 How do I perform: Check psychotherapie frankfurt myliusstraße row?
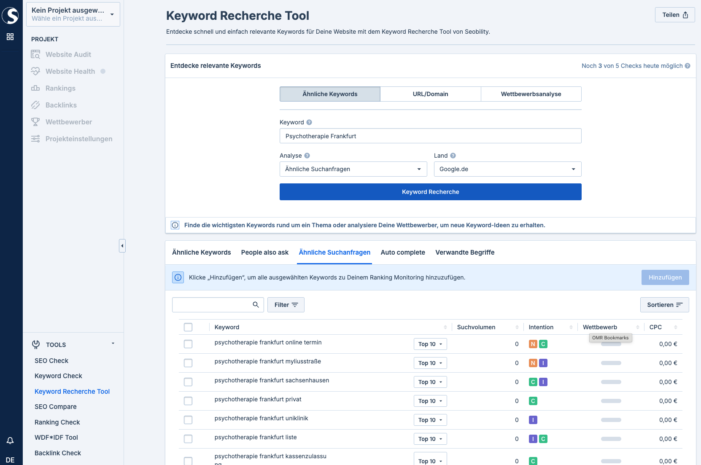click(188, 363)
